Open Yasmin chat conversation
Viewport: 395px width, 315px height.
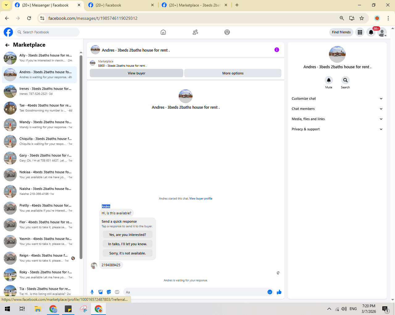[39, 241]
